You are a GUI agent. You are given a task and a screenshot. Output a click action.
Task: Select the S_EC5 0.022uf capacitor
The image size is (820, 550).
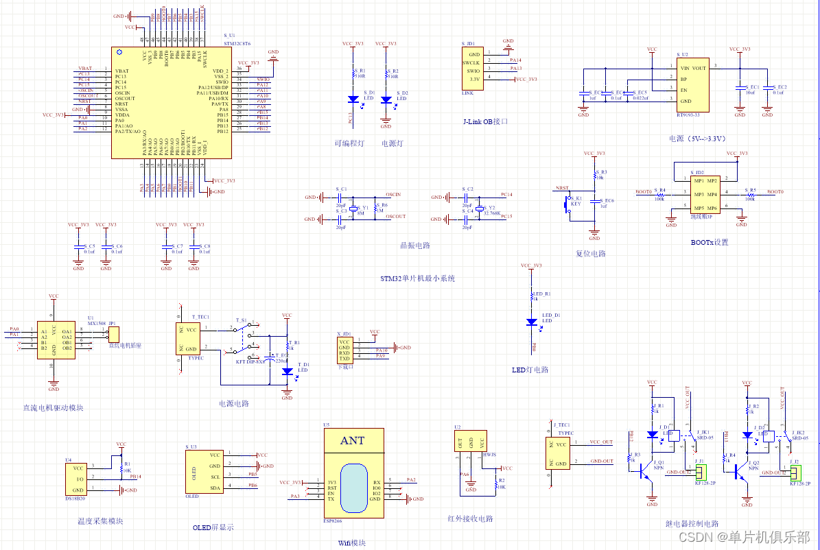point(628,95)
